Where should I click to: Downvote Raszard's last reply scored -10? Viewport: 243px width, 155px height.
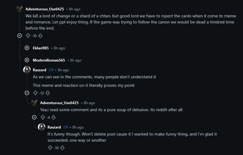62,148
